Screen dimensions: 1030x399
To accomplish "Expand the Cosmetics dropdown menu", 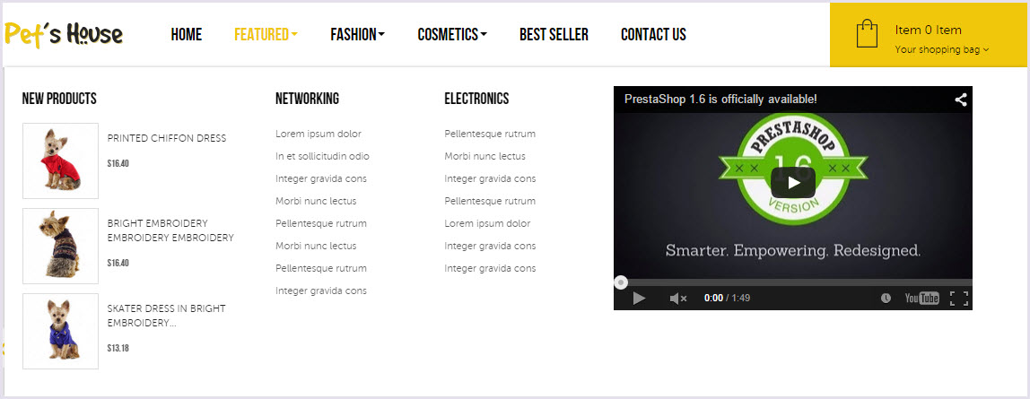I will pyautogui.click(x=452, y=34).
